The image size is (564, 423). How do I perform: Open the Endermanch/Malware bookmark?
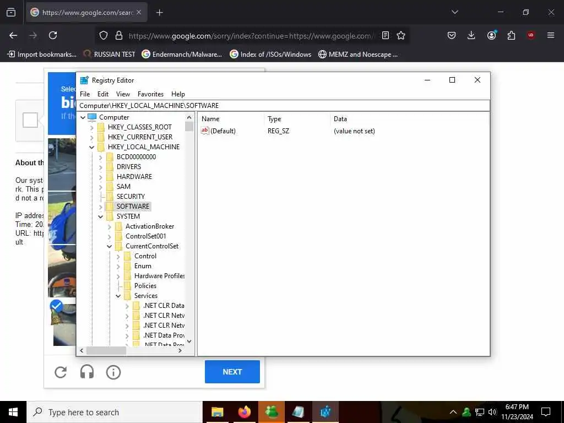click(182, 55)
